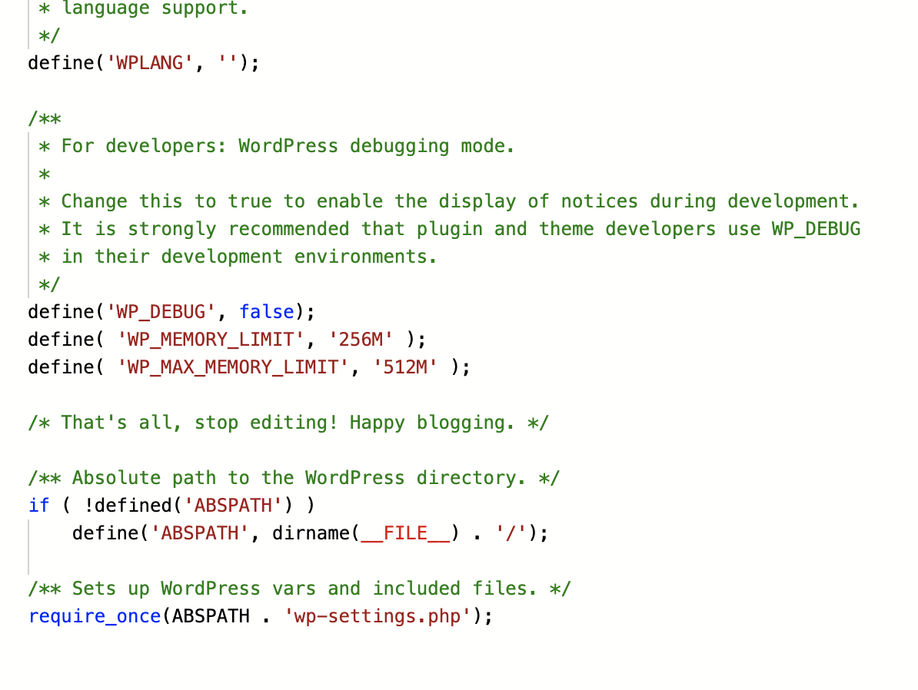Screen dimensions: 918x690
Task: Click the 'WP_MAX_MEMORY_LIMIT' string
Action: click(x=233, y=367)
